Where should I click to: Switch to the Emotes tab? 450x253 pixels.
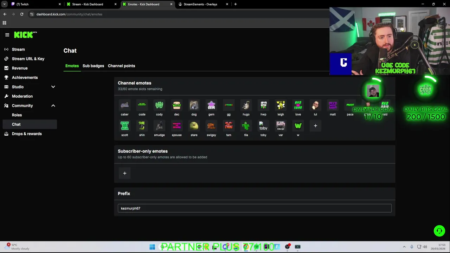point(72,66)
